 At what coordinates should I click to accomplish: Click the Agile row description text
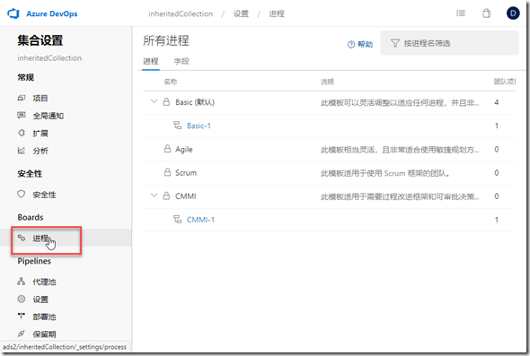coord(400,150)
